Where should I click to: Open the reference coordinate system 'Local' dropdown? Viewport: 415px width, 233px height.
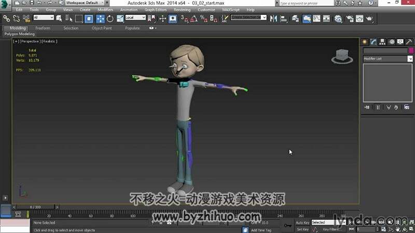[x=135, y=18]
